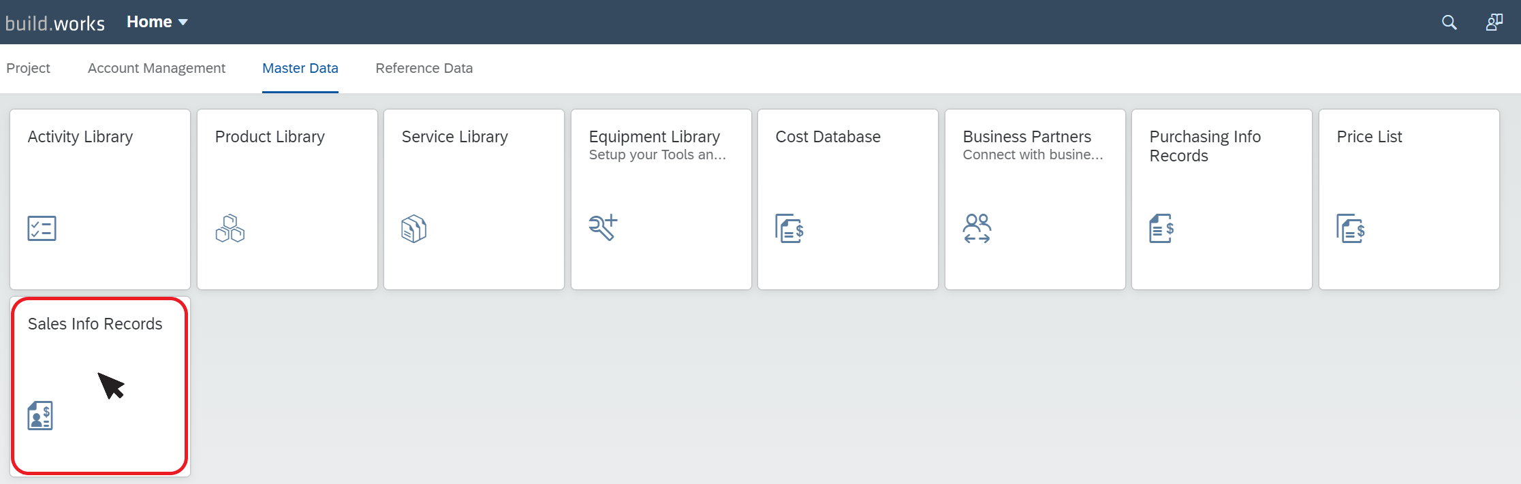Image resolution: width=1521 pixels, height=484 pixels.
Task: Open the Price List tile title
Action: point(1370,137)
